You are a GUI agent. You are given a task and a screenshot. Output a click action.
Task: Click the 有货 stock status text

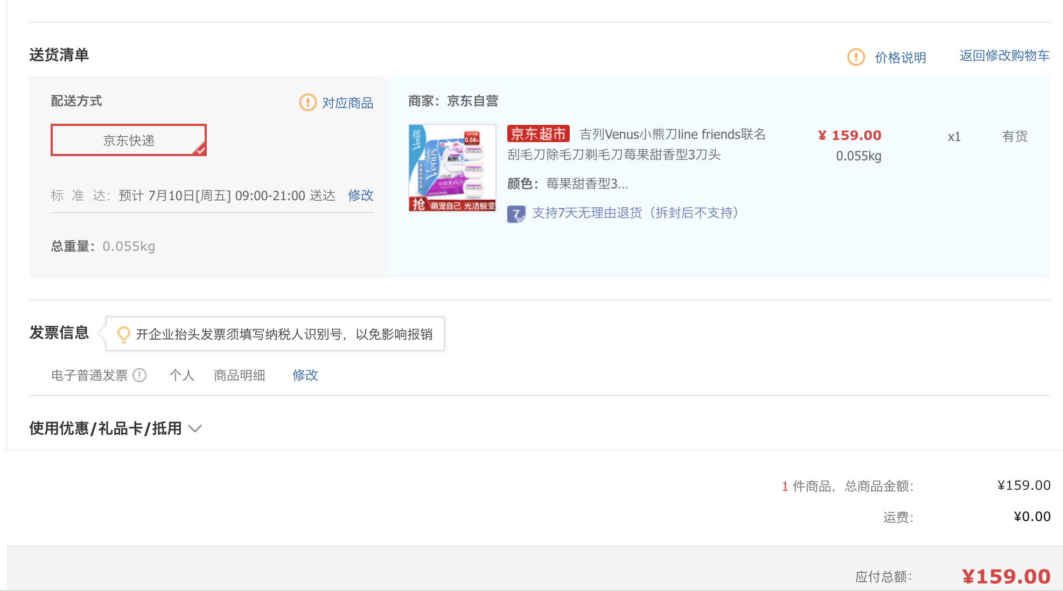tap(1015, 136)
